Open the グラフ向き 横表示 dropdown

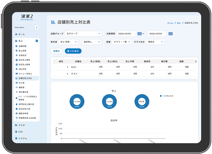coord(155,42)
